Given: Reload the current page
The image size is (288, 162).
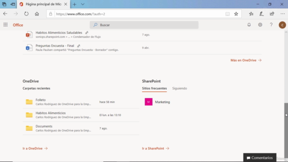Looking at the screenshot, I should coord(26,14).
